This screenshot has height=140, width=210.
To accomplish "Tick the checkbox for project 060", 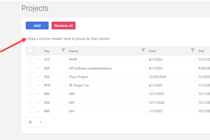I will tap(30, 111).
